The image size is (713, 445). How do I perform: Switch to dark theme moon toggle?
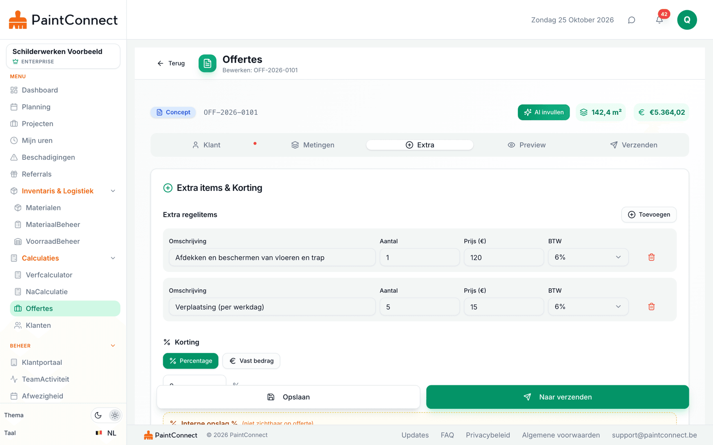point(98,415)
